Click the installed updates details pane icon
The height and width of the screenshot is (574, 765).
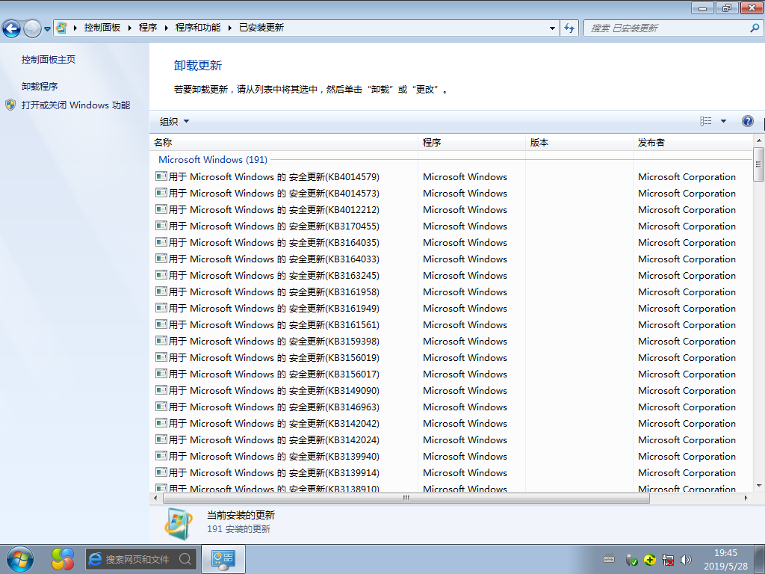coord(178,524)
